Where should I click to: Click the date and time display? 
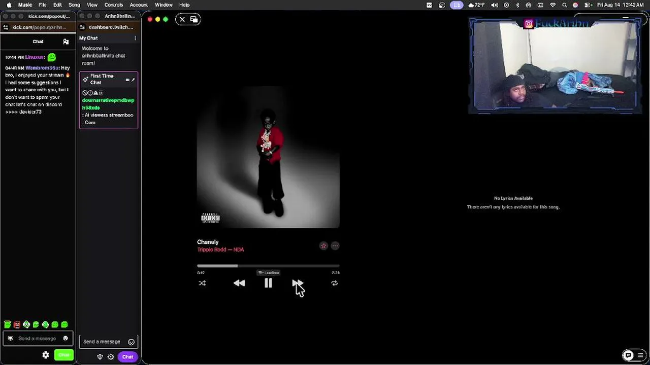620,5
